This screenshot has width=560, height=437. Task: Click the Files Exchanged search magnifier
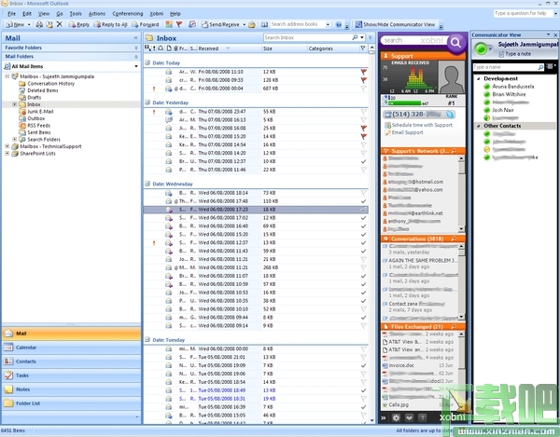[x=454, y=326]
